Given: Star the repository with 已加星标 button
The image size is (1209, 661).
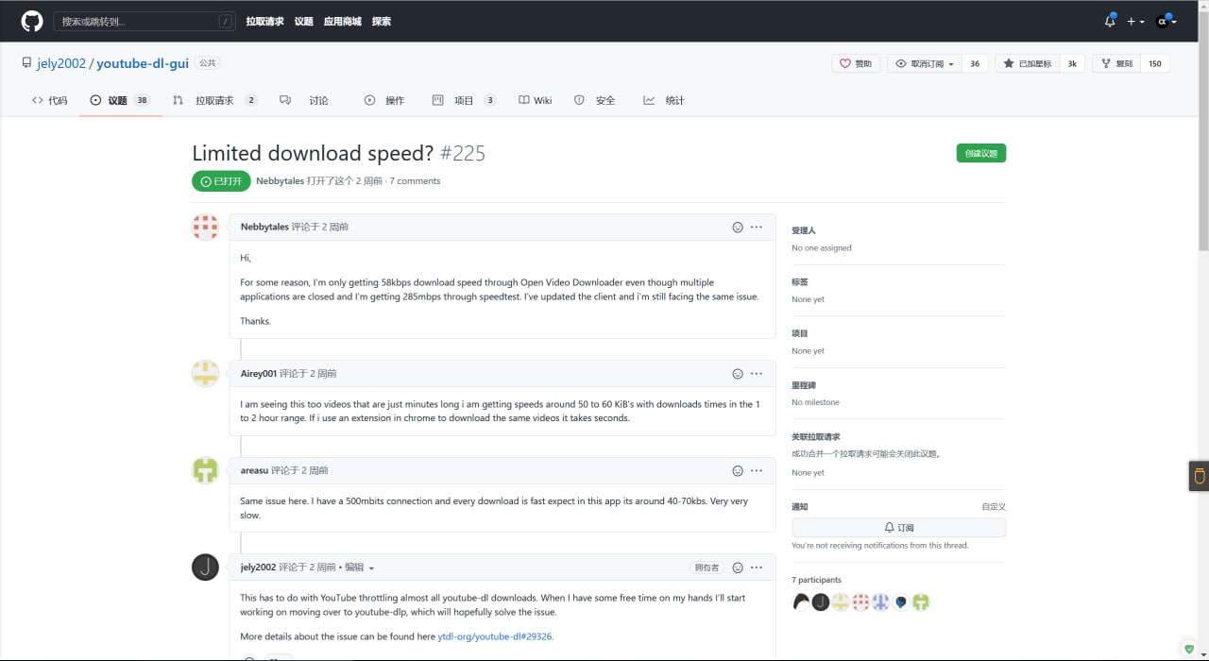Looking at the screenshot, I should (x=1028, y=63).
